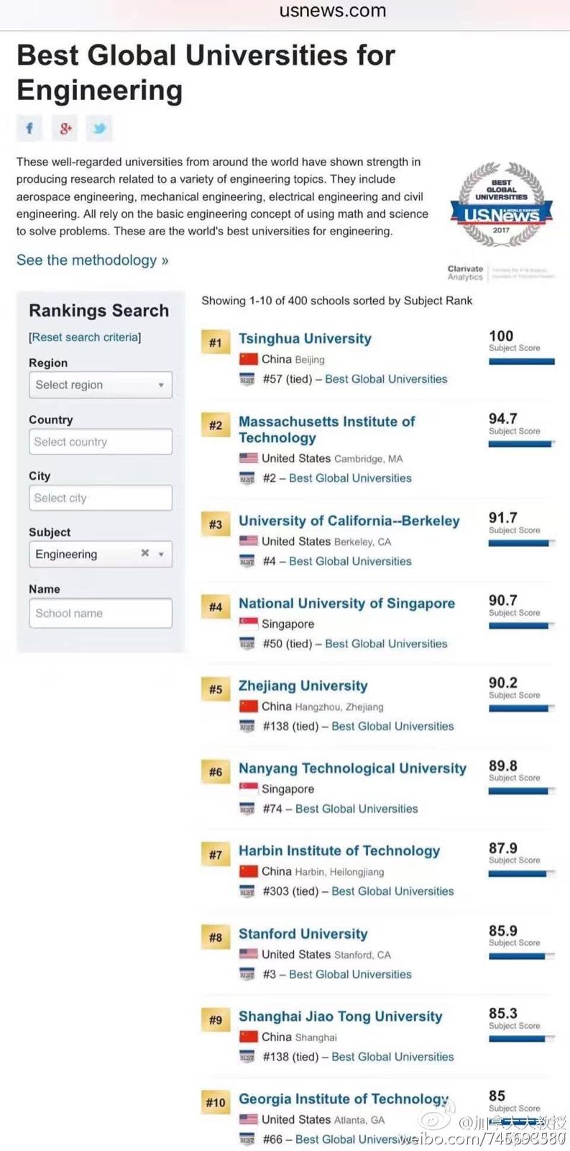Open Stanford University ranking link
This screenshot has width=570, height=1151.
click(x=303, y=934)
